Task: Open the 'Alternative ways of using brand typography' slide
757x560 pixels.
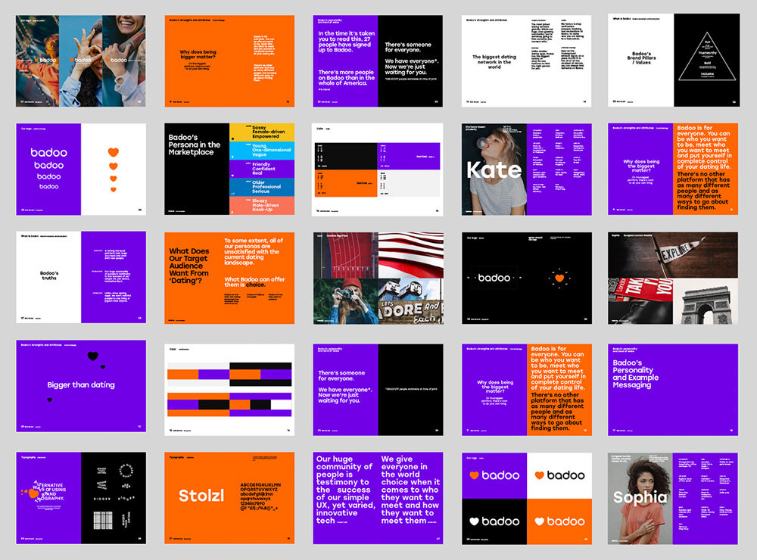Action: click(81, 498)
